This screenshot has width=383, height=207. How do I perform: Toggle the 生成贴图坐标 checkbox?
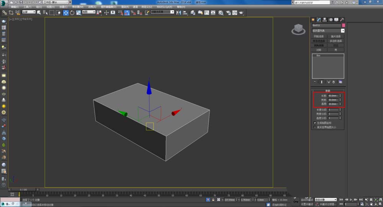click(315, 123)
